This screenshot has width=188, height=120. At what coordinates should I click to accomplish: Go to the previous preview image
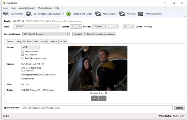click(95, 98)
